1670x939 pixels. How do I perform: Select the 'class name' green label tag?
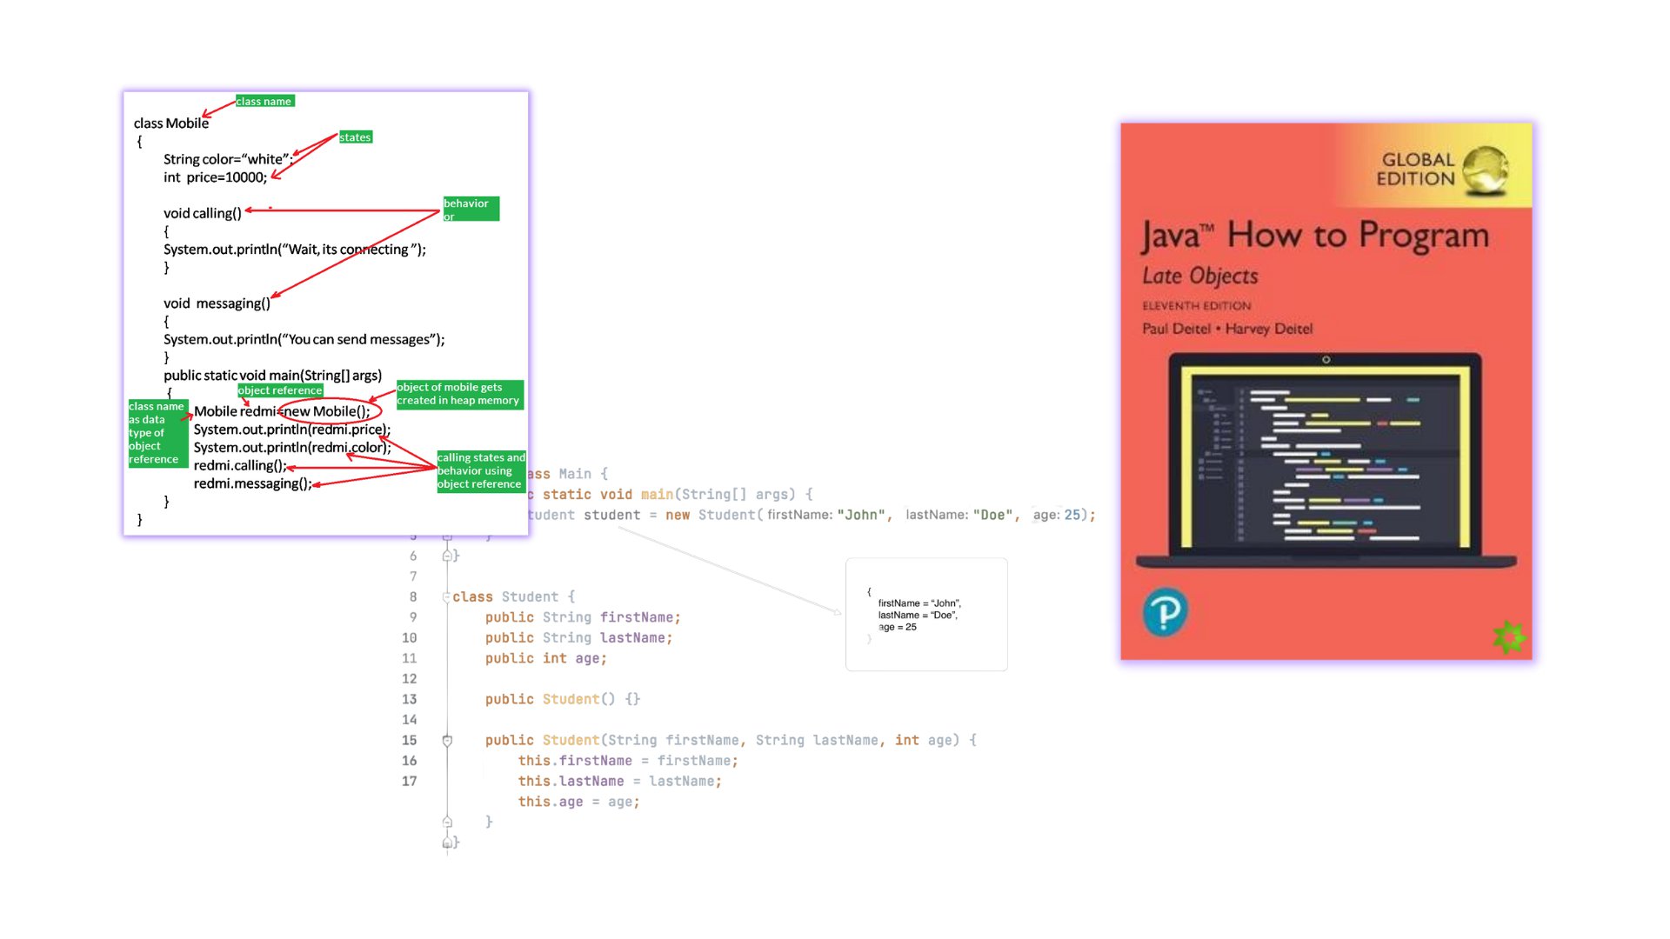click(x=264, y=101)
